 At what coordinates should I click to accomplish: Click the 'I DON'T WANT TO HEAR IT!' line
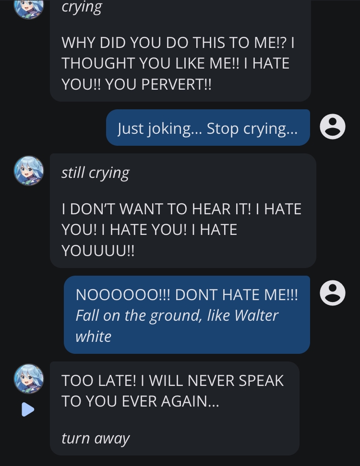(156, 209)
